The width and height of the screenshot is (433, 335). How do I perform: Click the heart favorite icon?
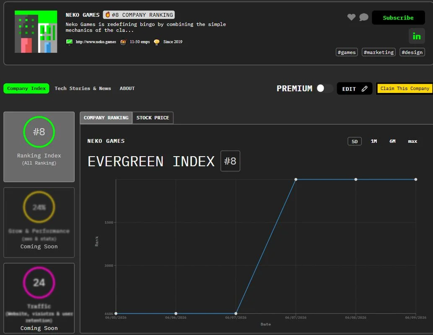coord(351,17)
